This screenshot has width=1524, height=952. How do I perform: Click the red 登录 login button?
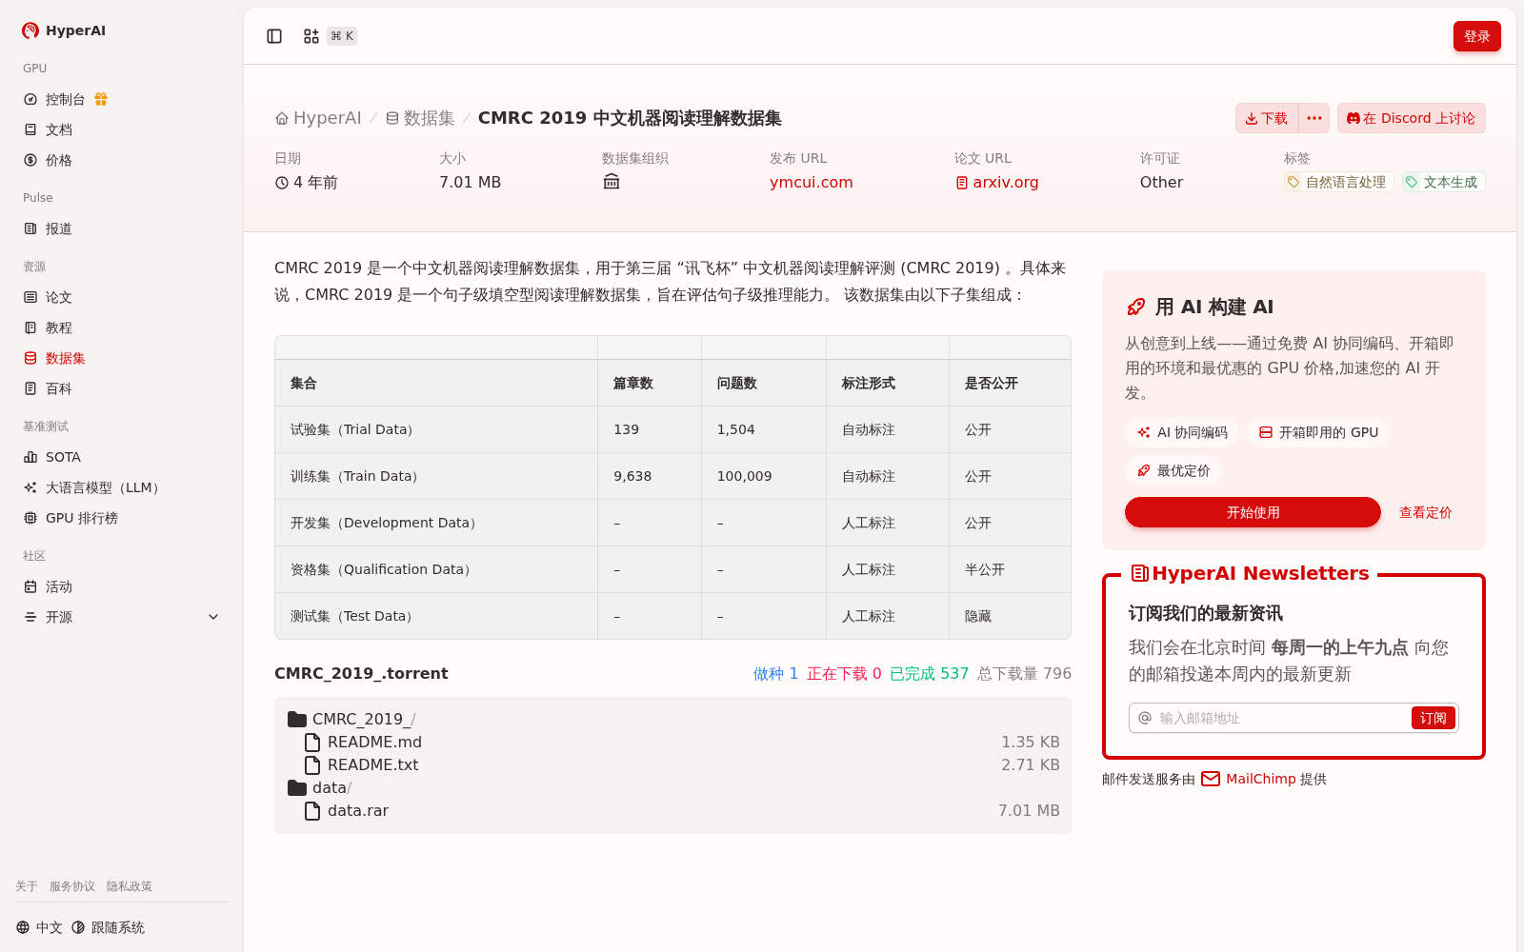[1476, 36]
